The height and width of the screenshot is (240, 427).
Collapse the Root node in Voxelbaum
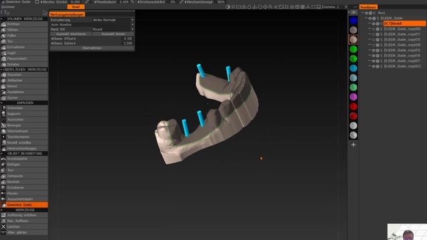click(x=362, y=13)
